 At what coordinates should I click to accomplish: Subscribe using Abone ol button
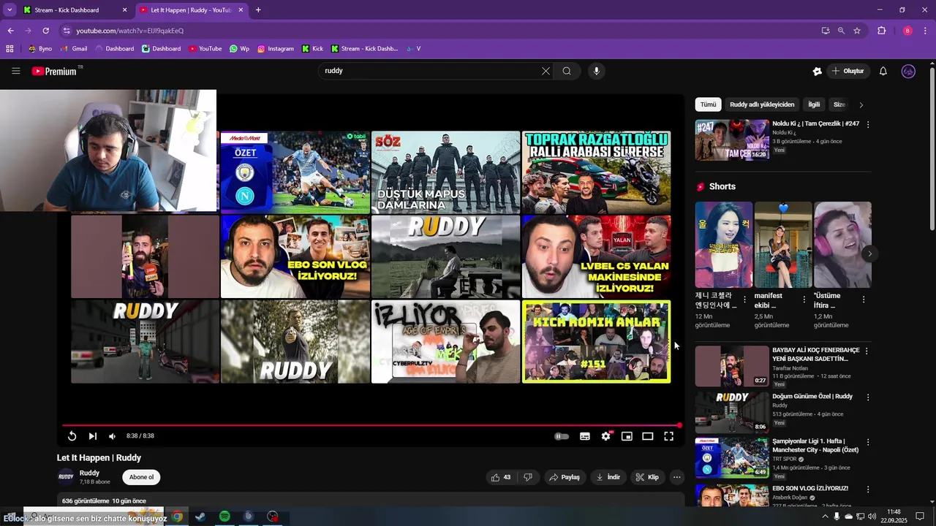(x=141, y=477)
